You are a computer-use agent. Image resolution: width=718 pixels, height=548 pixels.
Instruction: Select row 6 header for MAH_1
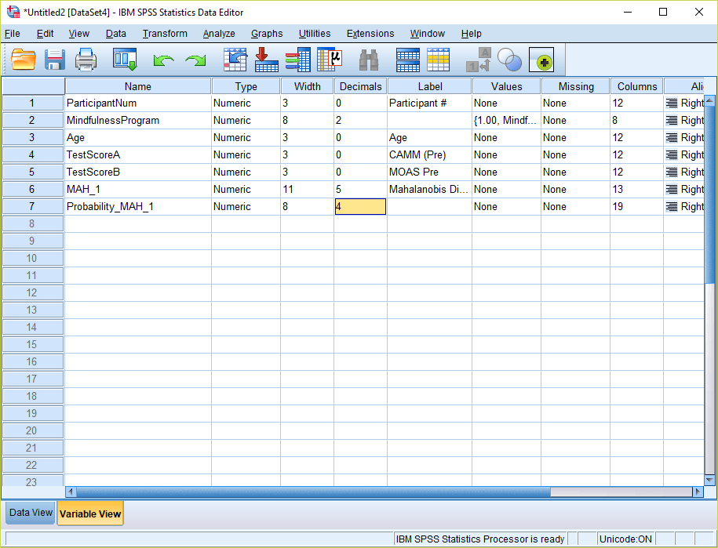coord(32,189)
